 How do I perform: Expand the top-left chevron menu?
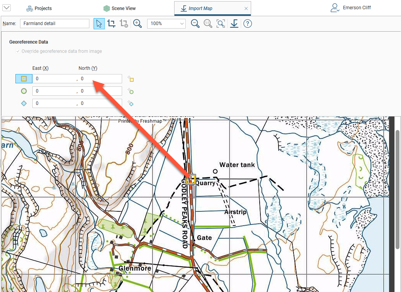(7, 8)
